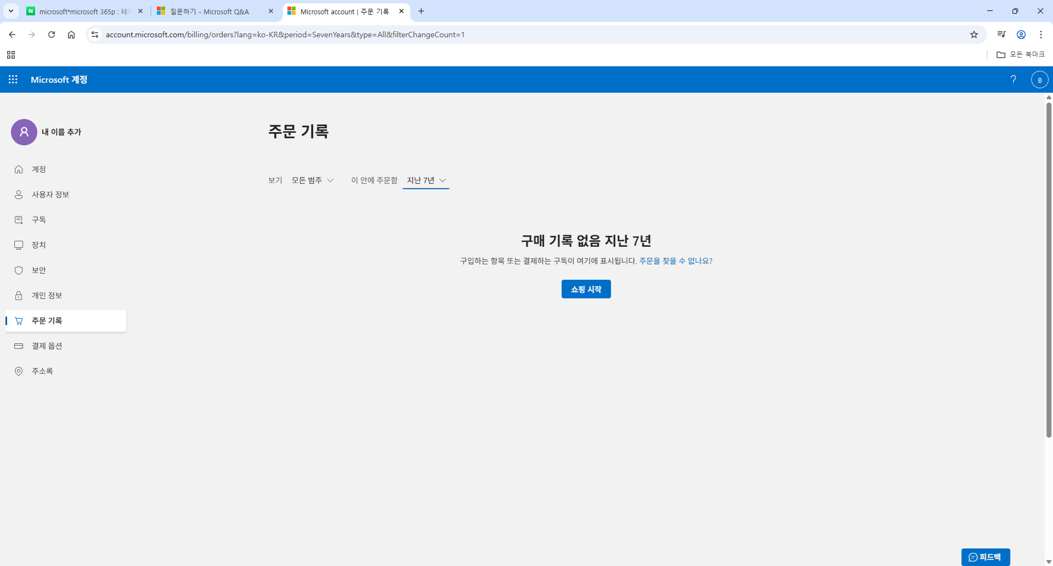Click the account avatar circle labeled B

[1040, 80]
